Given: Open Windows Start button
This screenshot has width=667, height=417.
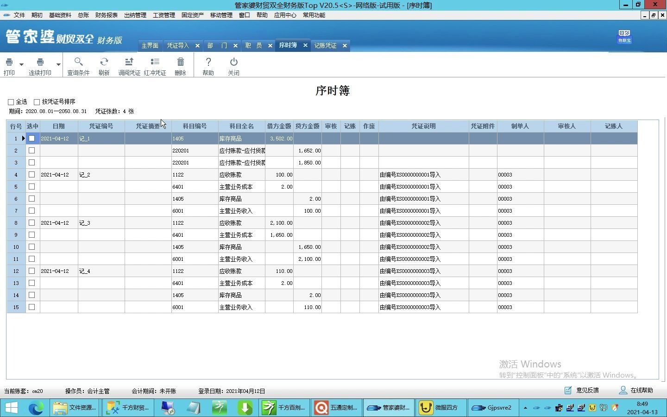Looking at the screenshot, I should [11, 408].
